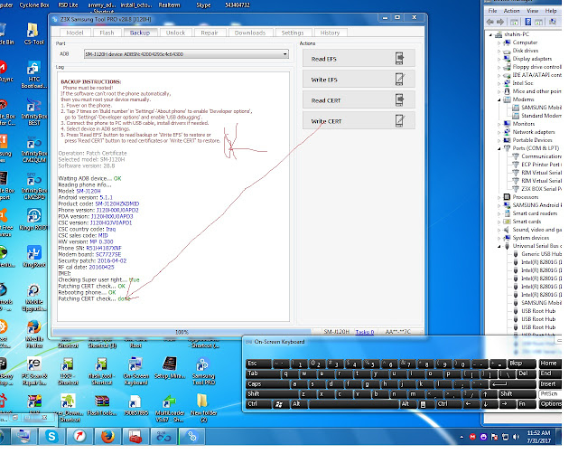578x463 pixels.
Task: Click the Bksp key on On-Screen Keyboard
Action: click(x=521, y=364)
